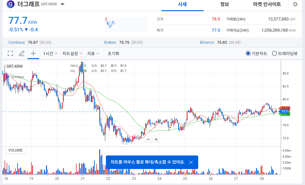Open the settings gear icon
This screenshot has height=185, width=305.
[x=295, y=4]
